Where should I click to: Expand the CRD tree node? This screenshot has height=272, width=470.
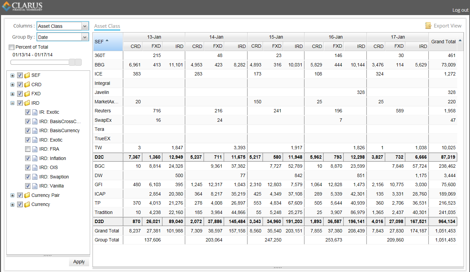point(12,85)
